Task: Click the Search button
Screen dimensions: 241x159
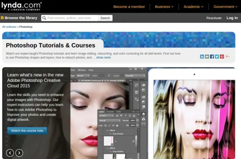Action: click(x=105, y=18)
